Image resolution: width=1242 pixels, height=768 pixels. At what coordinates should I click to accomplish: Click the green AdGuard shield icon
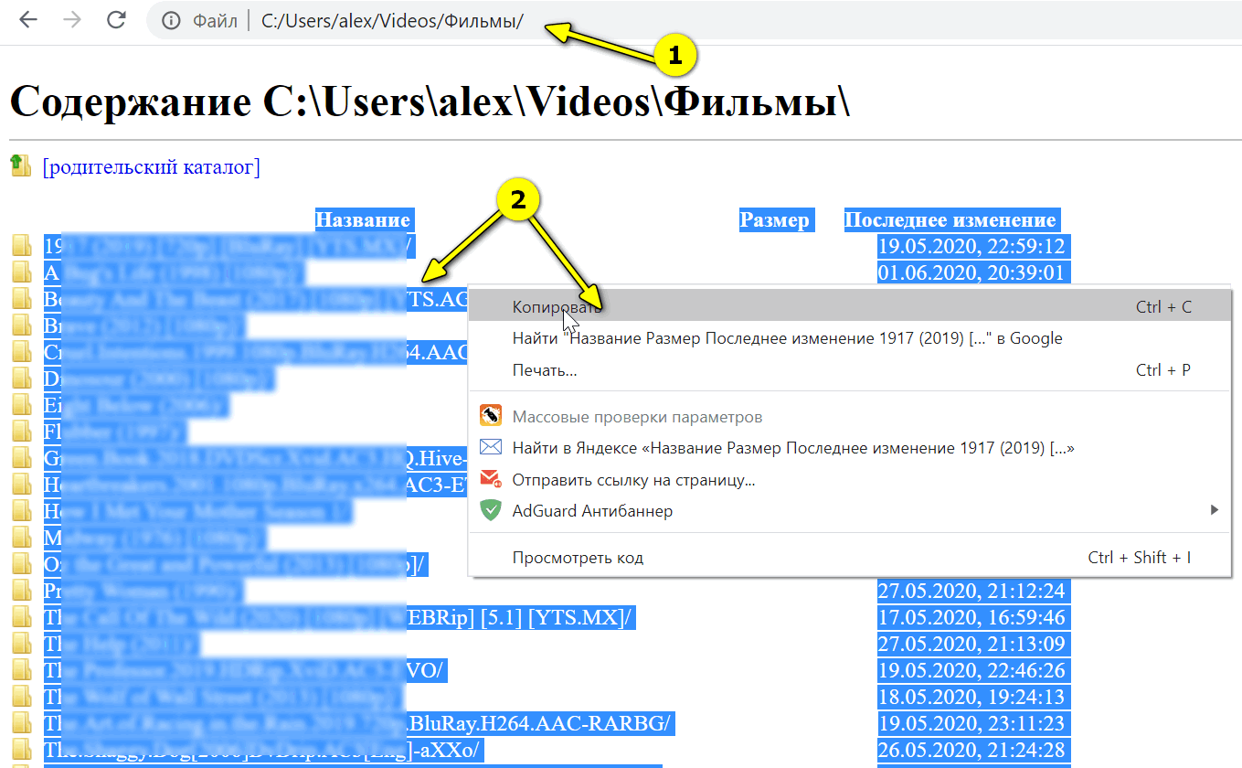point(491,511)
